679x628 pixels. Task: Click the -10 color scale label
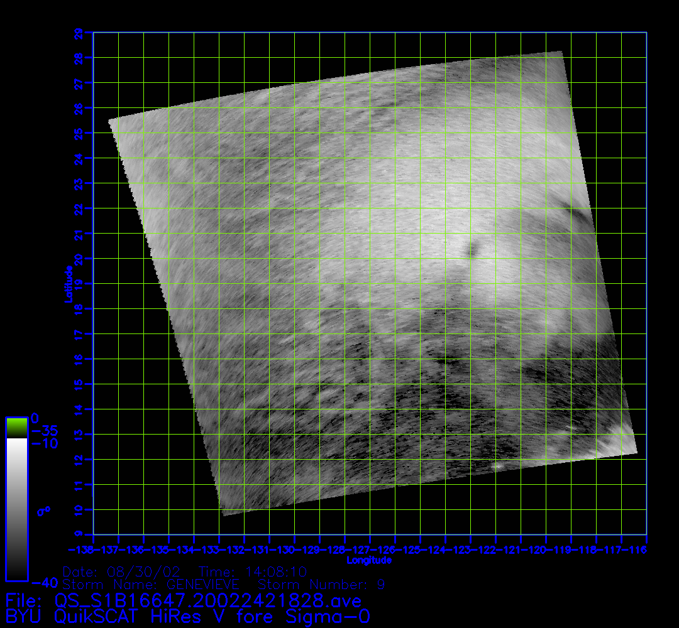[44, 444]
